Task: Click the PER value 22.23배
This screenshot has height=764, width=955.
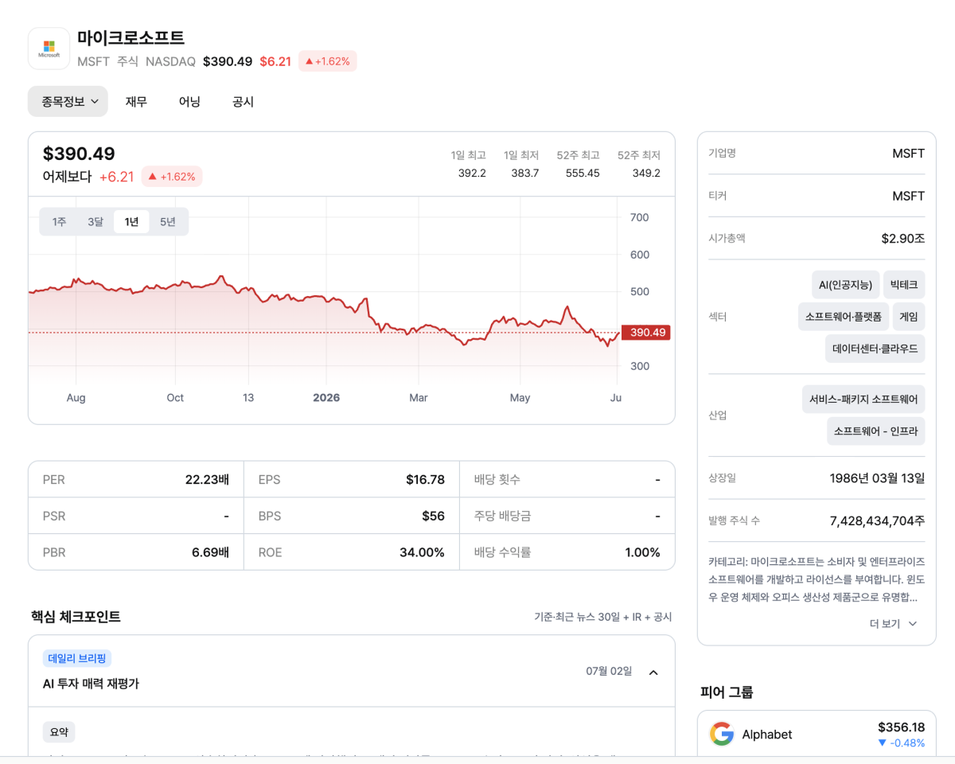Action: [x=207, y=480]
